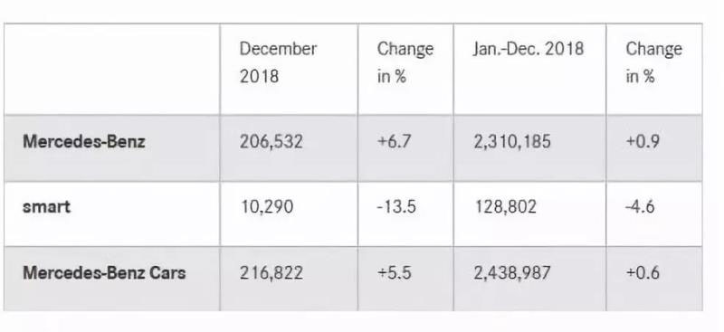Screen dimensions: 724x332
Task: Select the Mercedes-Benz row label
Action: (84, 141)
